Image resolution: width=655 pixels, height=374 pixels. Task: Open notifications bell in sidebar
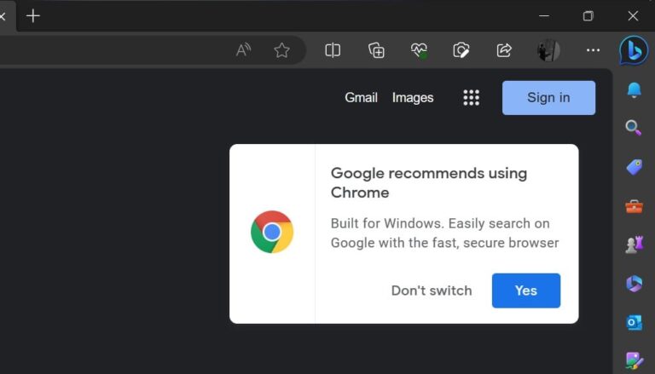coord(634,90)
